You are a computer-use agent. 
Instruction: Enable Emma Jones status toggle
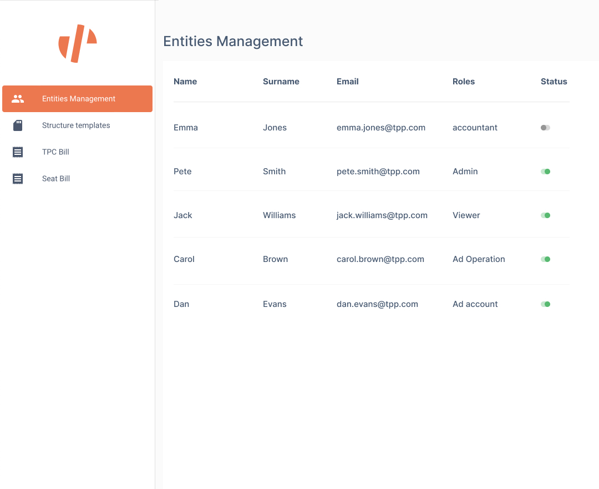pos(545,128)
